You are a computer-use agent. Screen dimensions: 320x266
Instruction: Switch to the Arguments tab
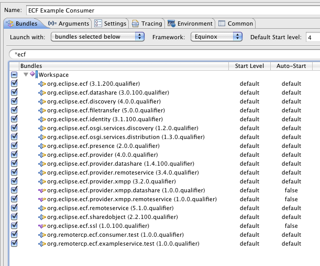coord(69,24)
